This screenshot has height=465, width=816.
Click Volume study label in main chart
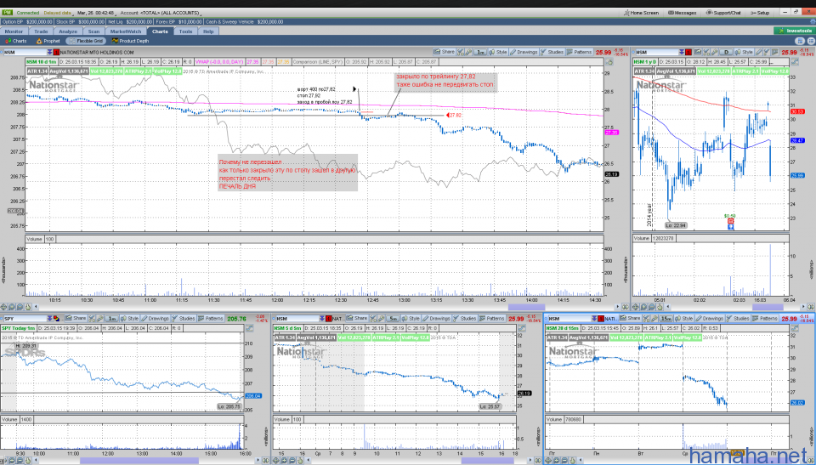34,239
